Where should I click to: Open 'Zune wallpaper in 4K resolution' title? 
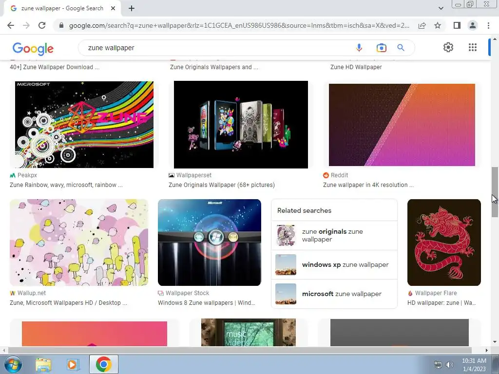tap(368, 185)
